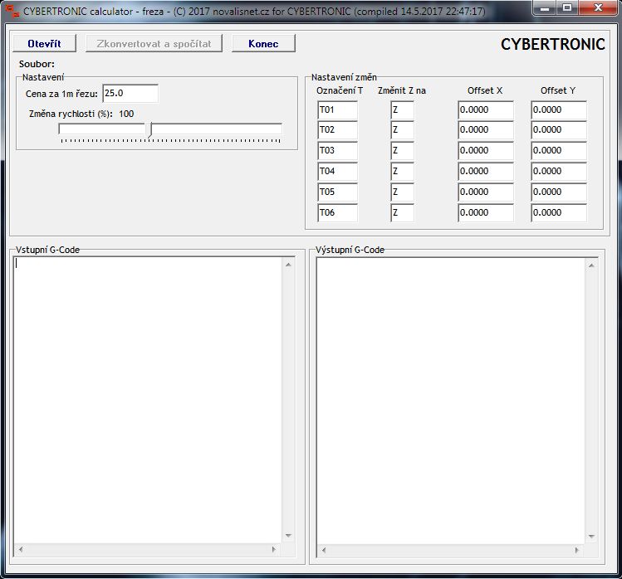Click the up arrow of Vstupní G-Code scrollbar
The height and width of the screenshot is (579, 622).
(288, 265)
